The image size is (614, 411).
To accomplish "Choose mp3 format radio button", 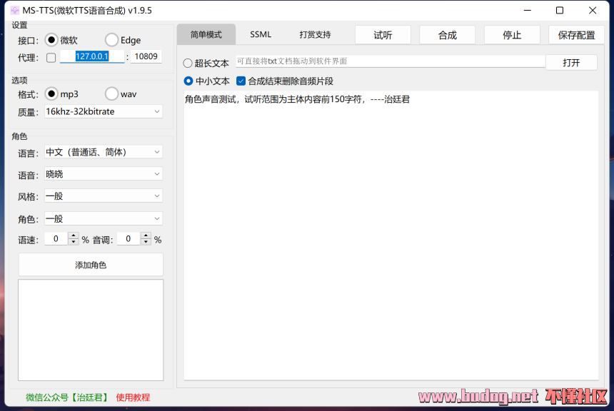I will coord(51,94).
